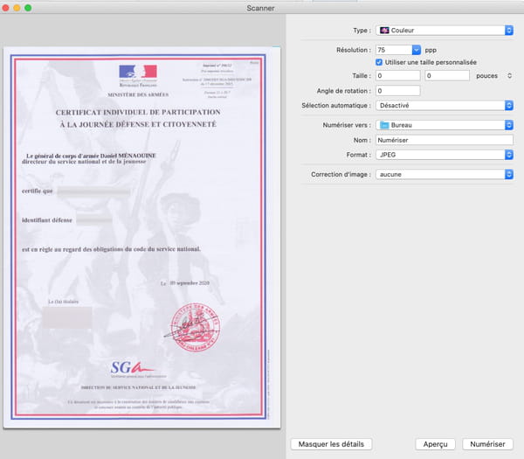
Task: Change the pouces unit stepper
Action: pos(509,75)
